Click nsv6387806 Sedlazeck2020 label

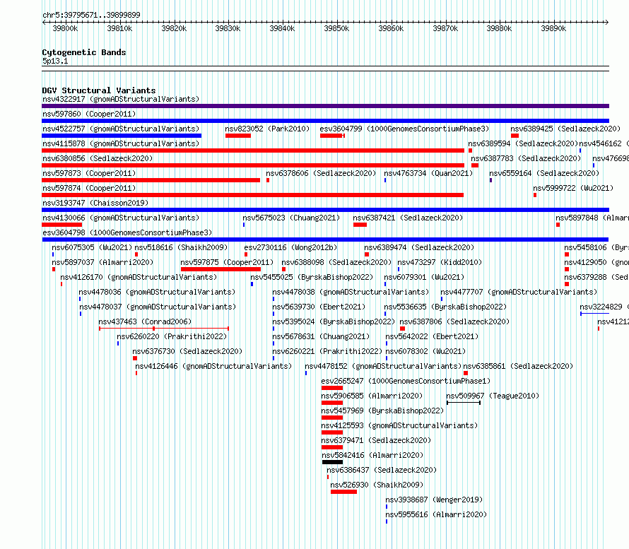pos(454,321)
